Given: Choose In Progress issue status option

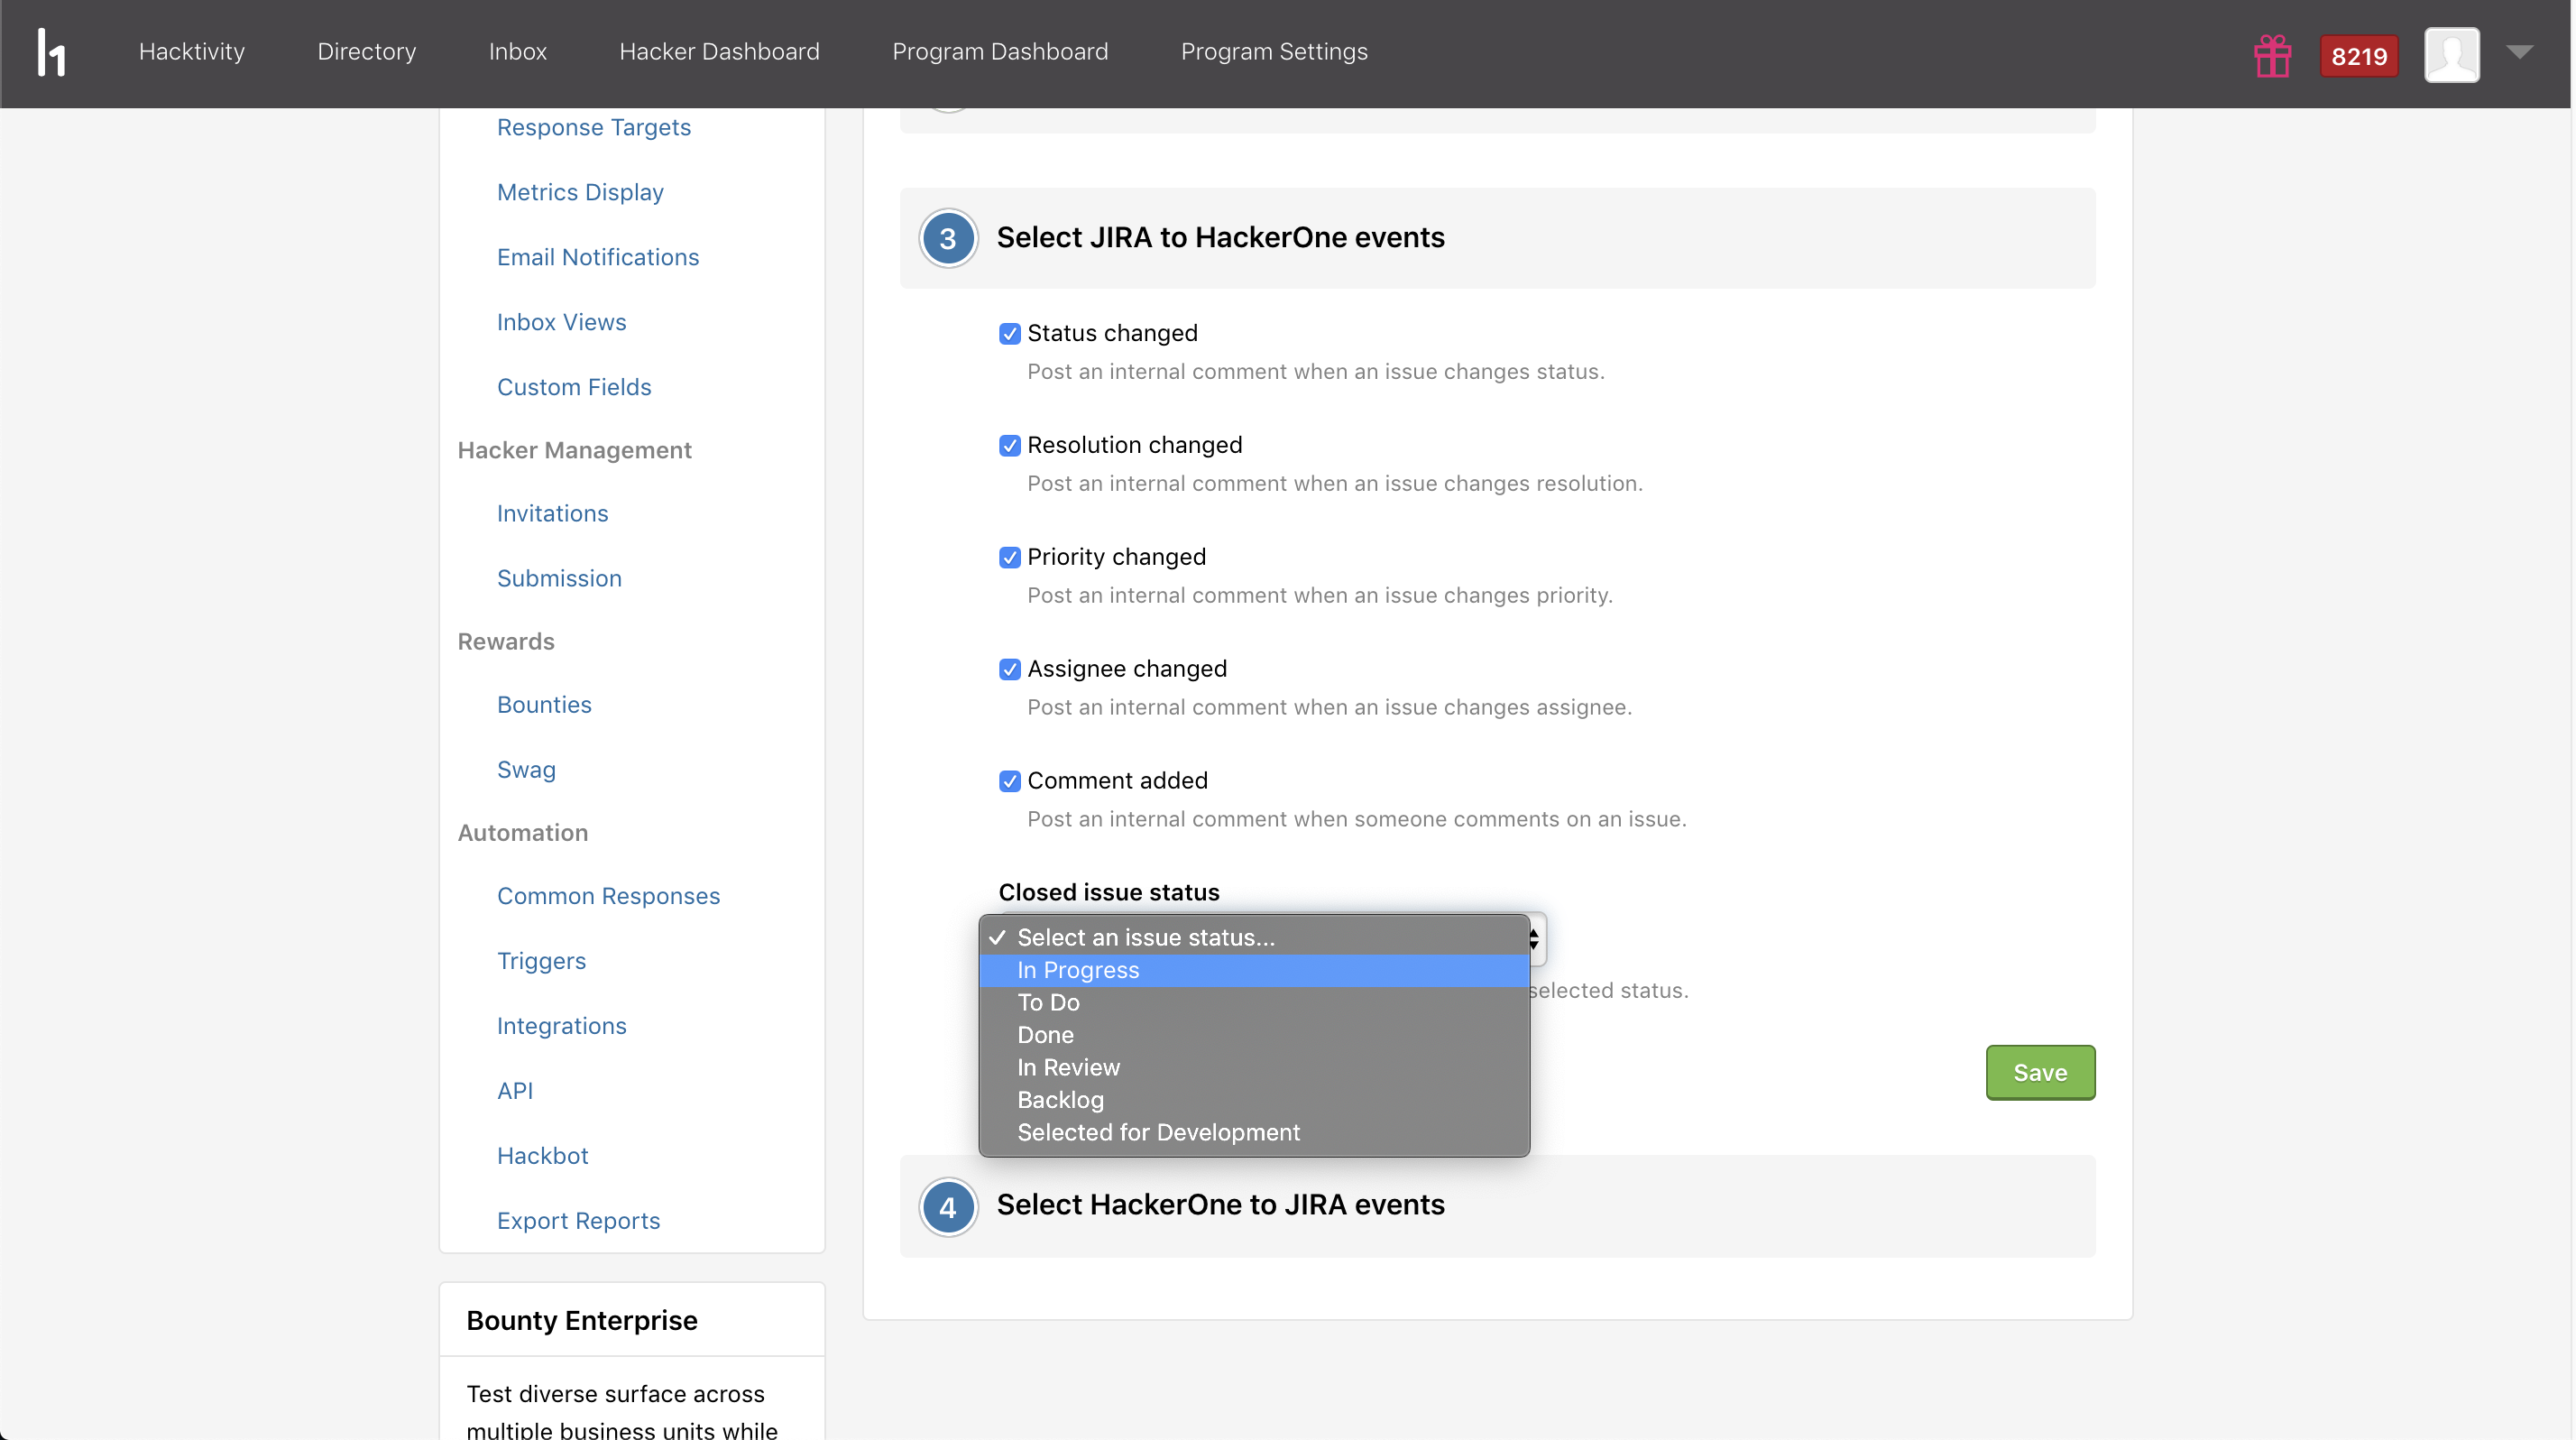Looking at the screenshot, I should tap(1077, 970).
